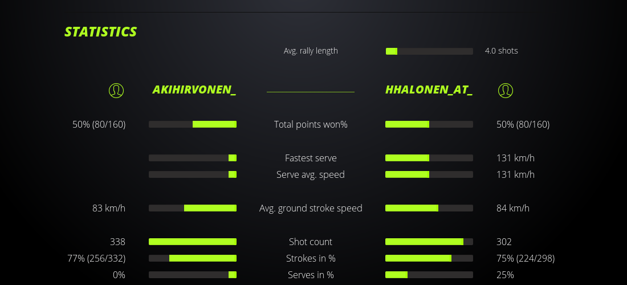The image size is (627, 285).
Task: Click AKIHIRVONEN_'s Serve avg. speed bar
Action: (x=193, y=174)
